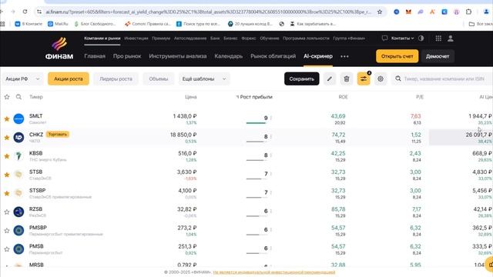This screenshot has width=493, height=277.
Task: Bookmark this page with the star icon
Action: [380, 12]
